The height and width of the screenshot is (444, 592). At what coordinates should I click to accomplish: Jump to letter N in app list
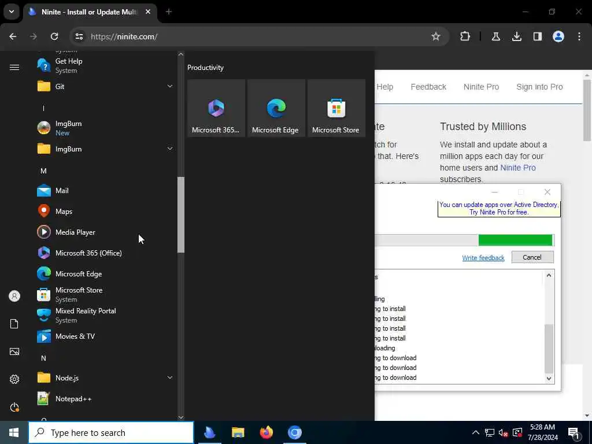coord(43,358)
